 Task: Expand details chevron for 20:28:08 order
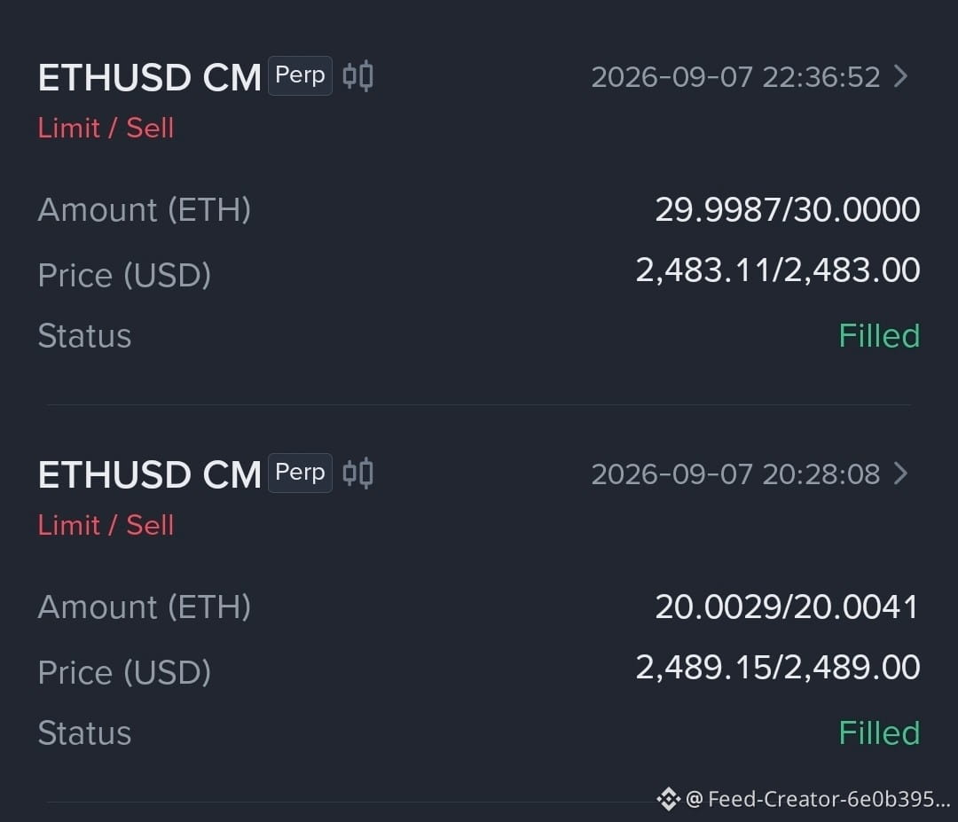[x=900, y=474]
